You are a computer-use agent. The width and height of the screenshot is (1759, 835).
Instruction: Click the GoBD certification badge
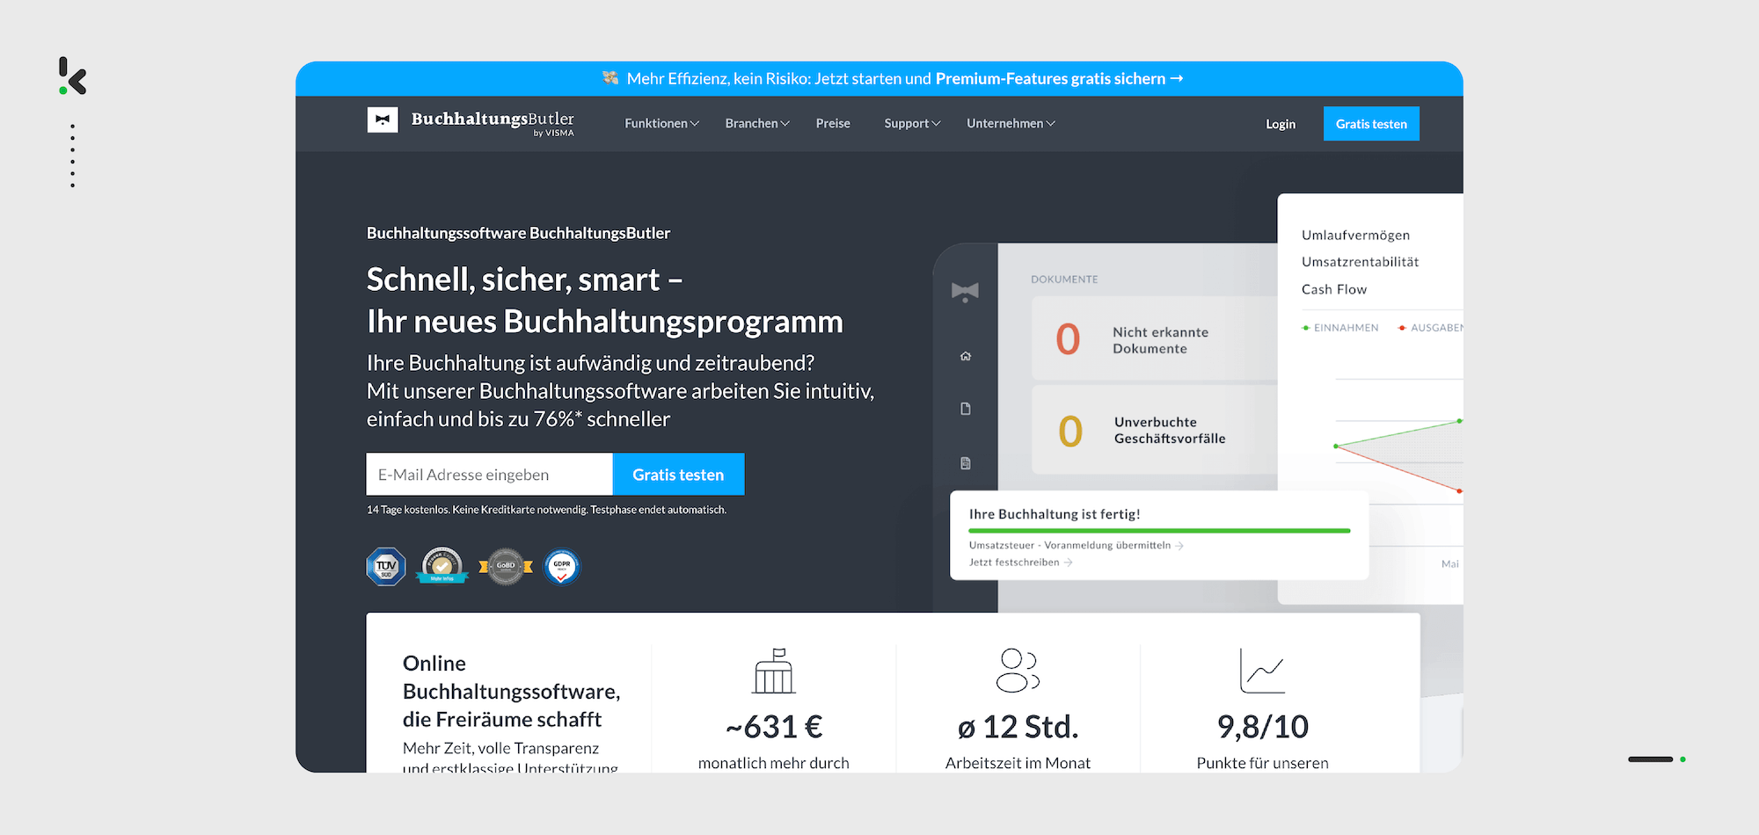tap(506, 567)
